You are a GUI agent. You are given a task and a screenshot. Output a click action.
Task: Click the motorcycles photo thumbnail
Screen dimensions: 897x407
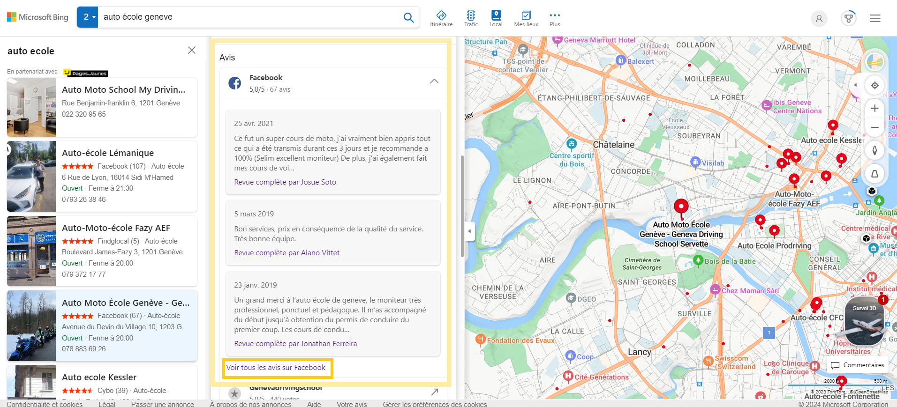tap(31, 326)
